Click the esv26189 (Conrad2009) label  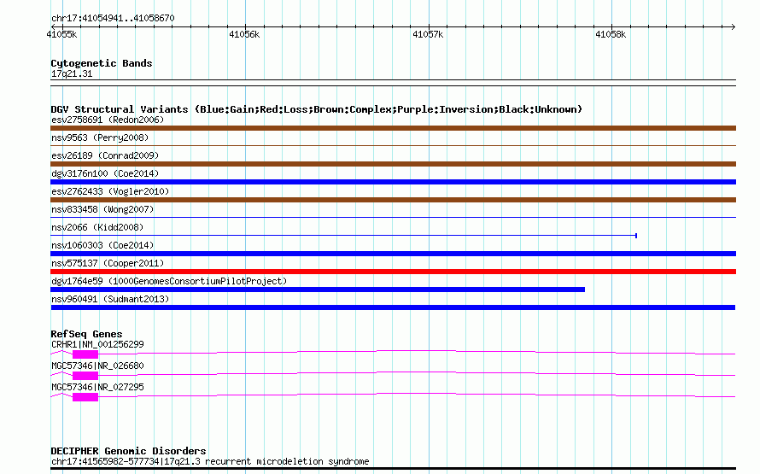coord(105,155)
